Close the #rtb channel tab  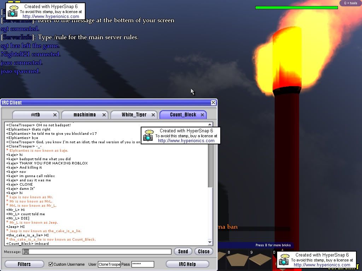pos(55,115)
